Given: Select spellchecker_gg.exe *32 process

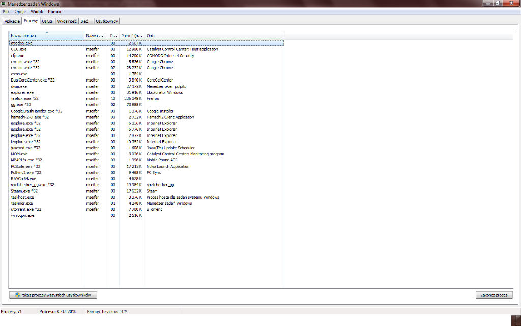Looking at the screenshot, I should click(x=147, y=184).
